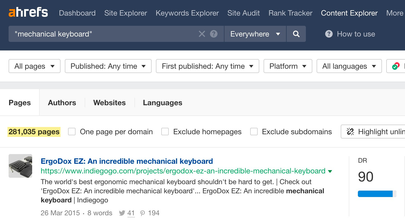Open the More navigation menu
The height and width of the screenshot is (222, 405).
coord(395,13)
